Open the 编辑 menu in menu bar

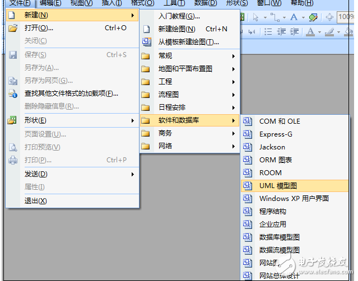point(50,3)
